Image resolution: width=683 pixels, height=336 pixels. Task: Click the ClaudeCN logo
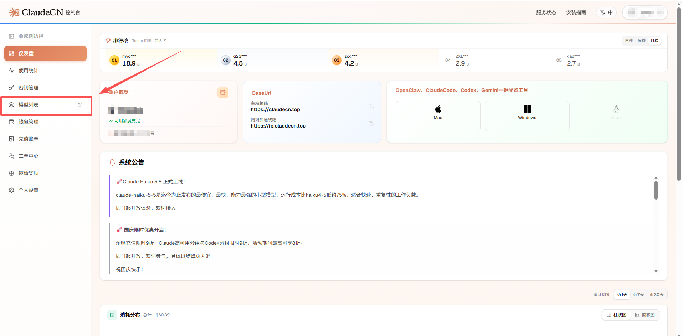[36, 12]
